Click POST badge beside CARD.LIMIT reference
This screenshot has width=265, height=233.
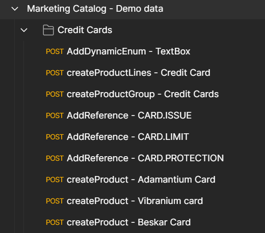coord(55,137)
